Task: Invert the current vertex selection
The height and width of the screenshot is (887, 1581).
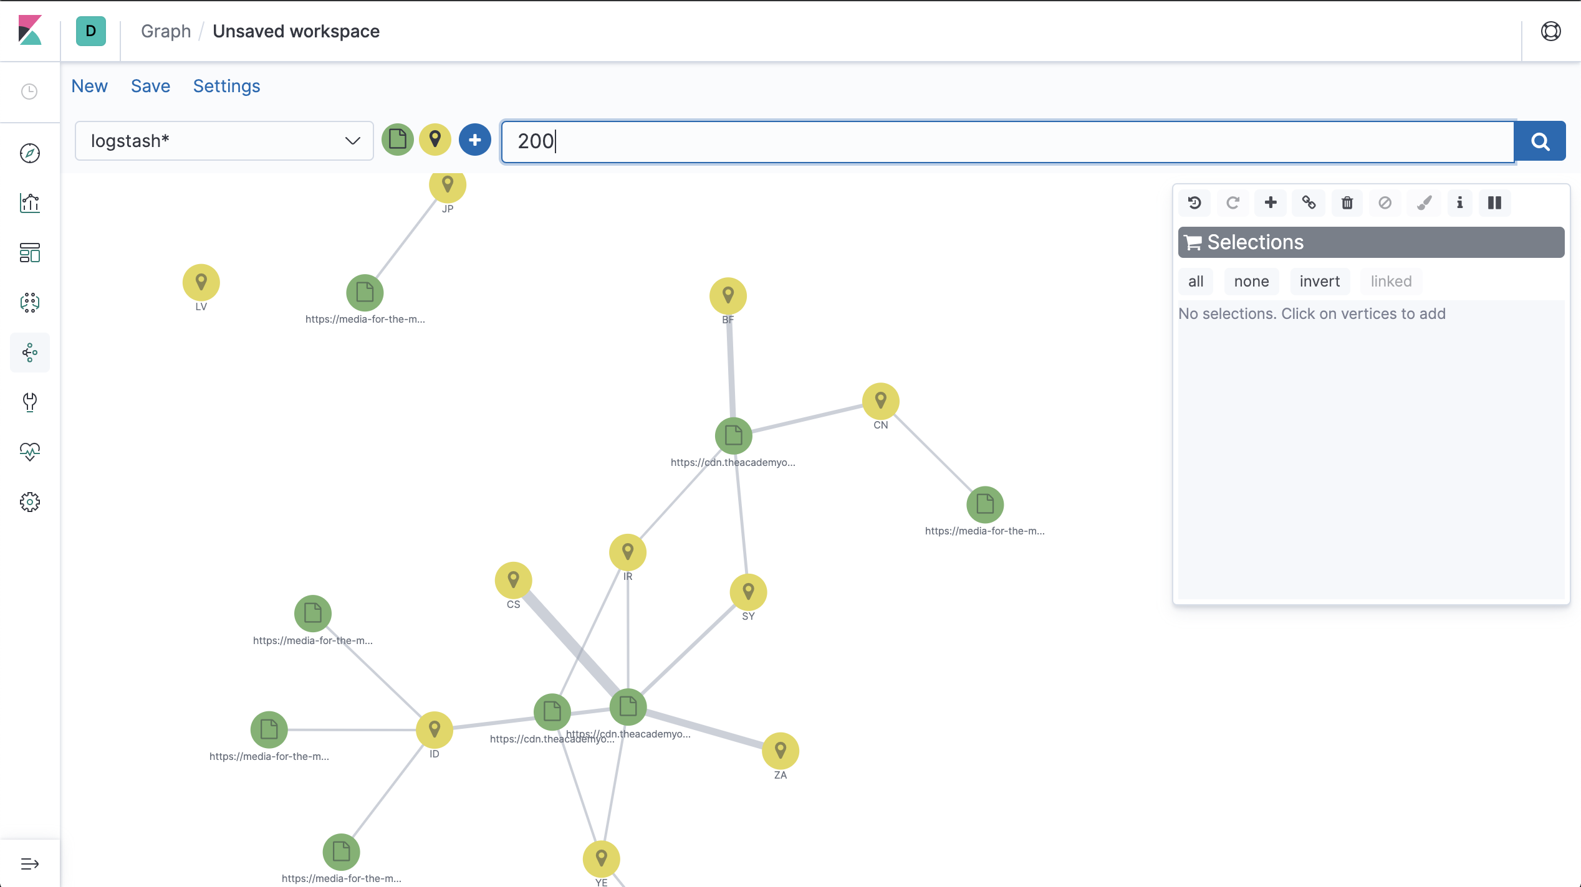Action: tap(1320, 281)
